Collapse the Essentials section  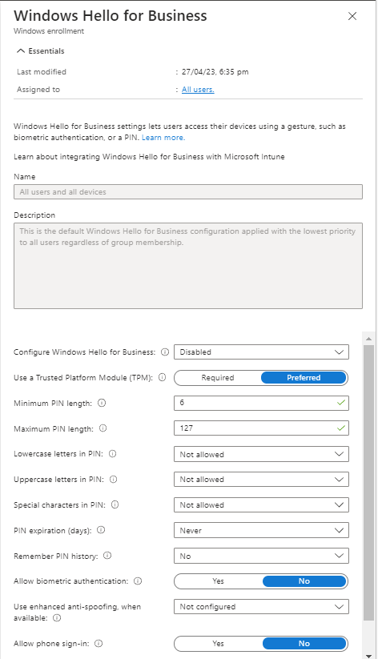40,51
